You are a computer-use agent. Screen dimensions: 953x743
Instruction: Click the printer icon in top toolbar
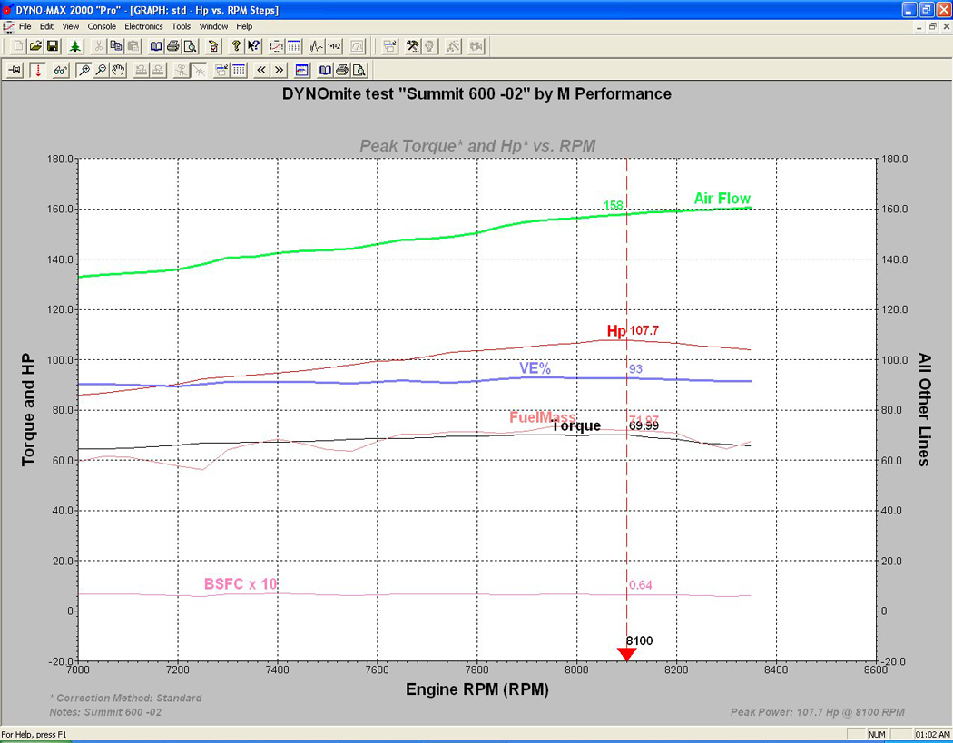pos(173,46)
